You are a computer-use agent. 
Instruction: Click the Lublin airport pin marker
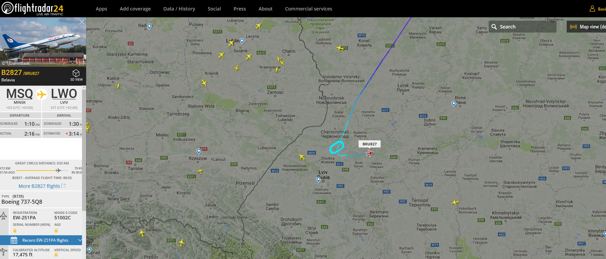pyautogui.click(x=242, y=41)
